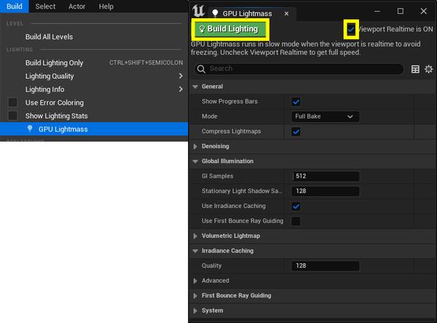The height and width of the screenshot is (323, 437).
Task: Click the Unreal Engine logo icon
Action: (x=198, y=12)
